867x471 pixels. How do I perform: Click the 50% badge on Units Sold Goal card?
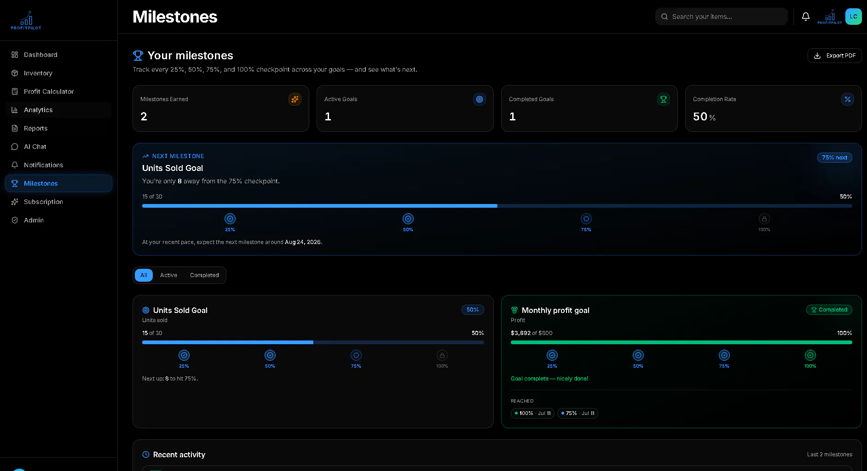pos(473,310)
